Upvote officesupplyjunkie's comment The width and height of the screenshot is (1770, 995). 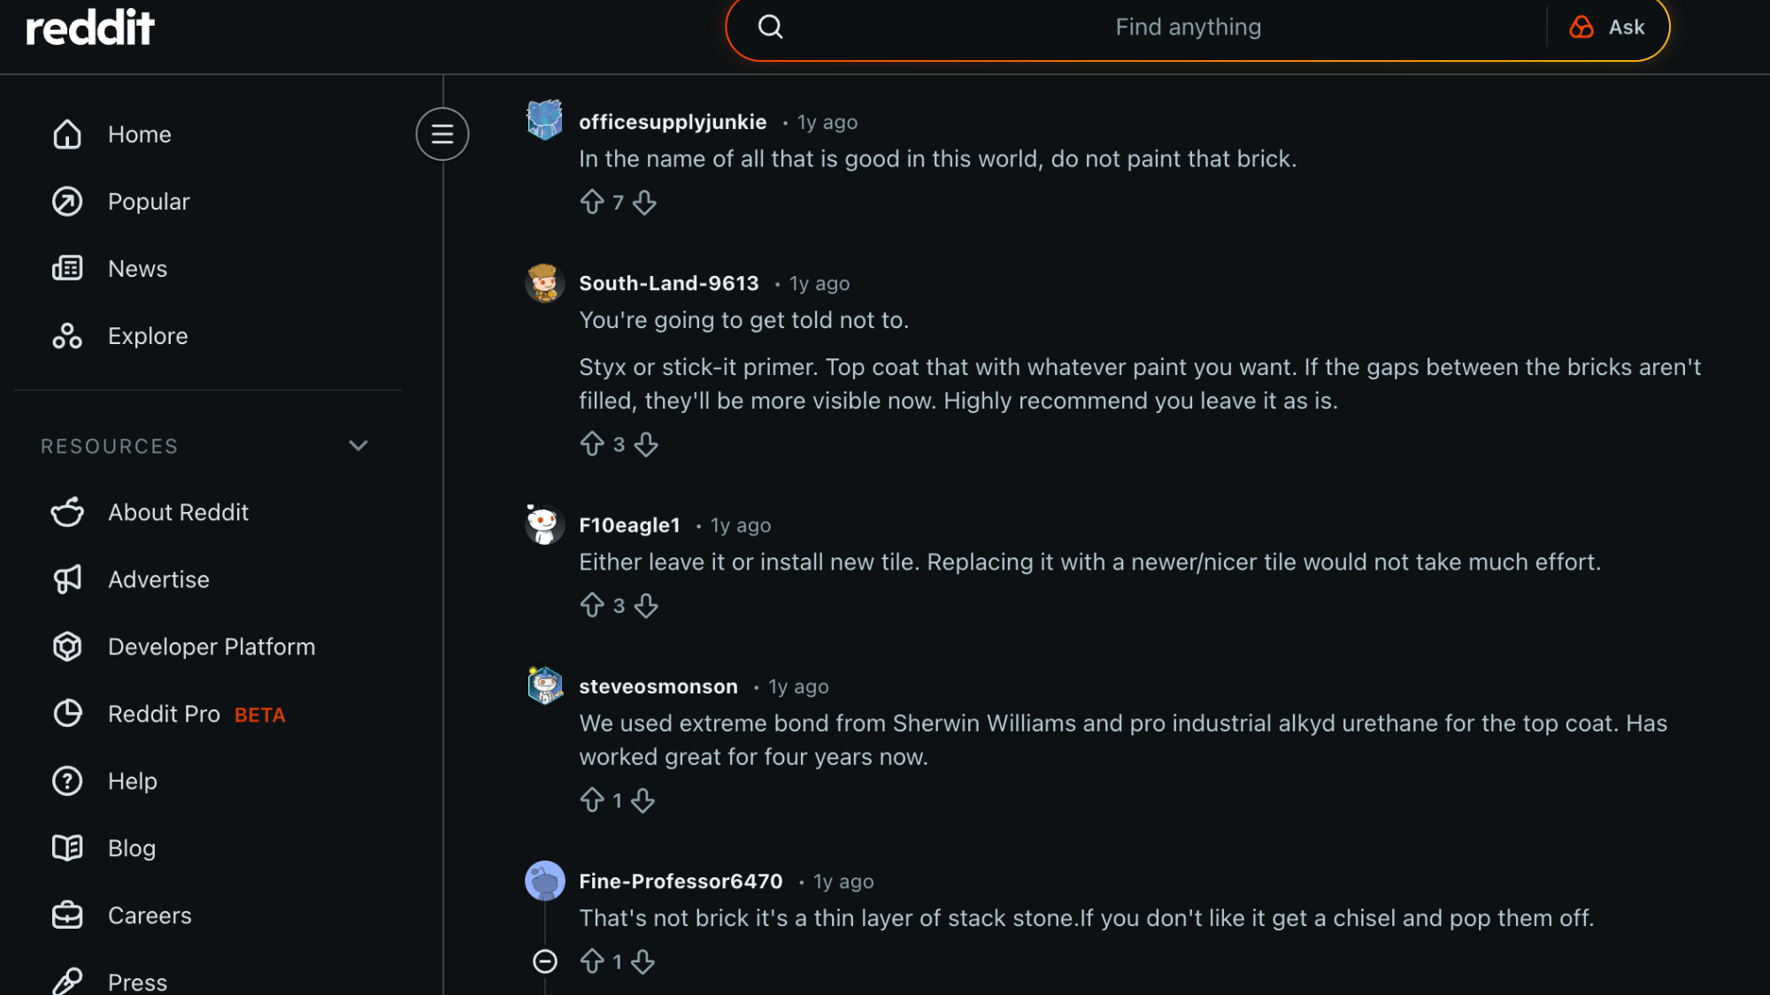coord(592,203)
